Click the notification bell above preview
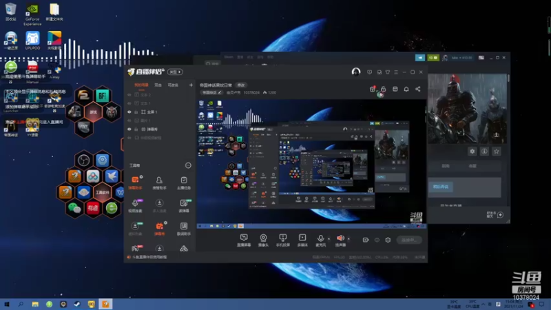 coord(406,89)
